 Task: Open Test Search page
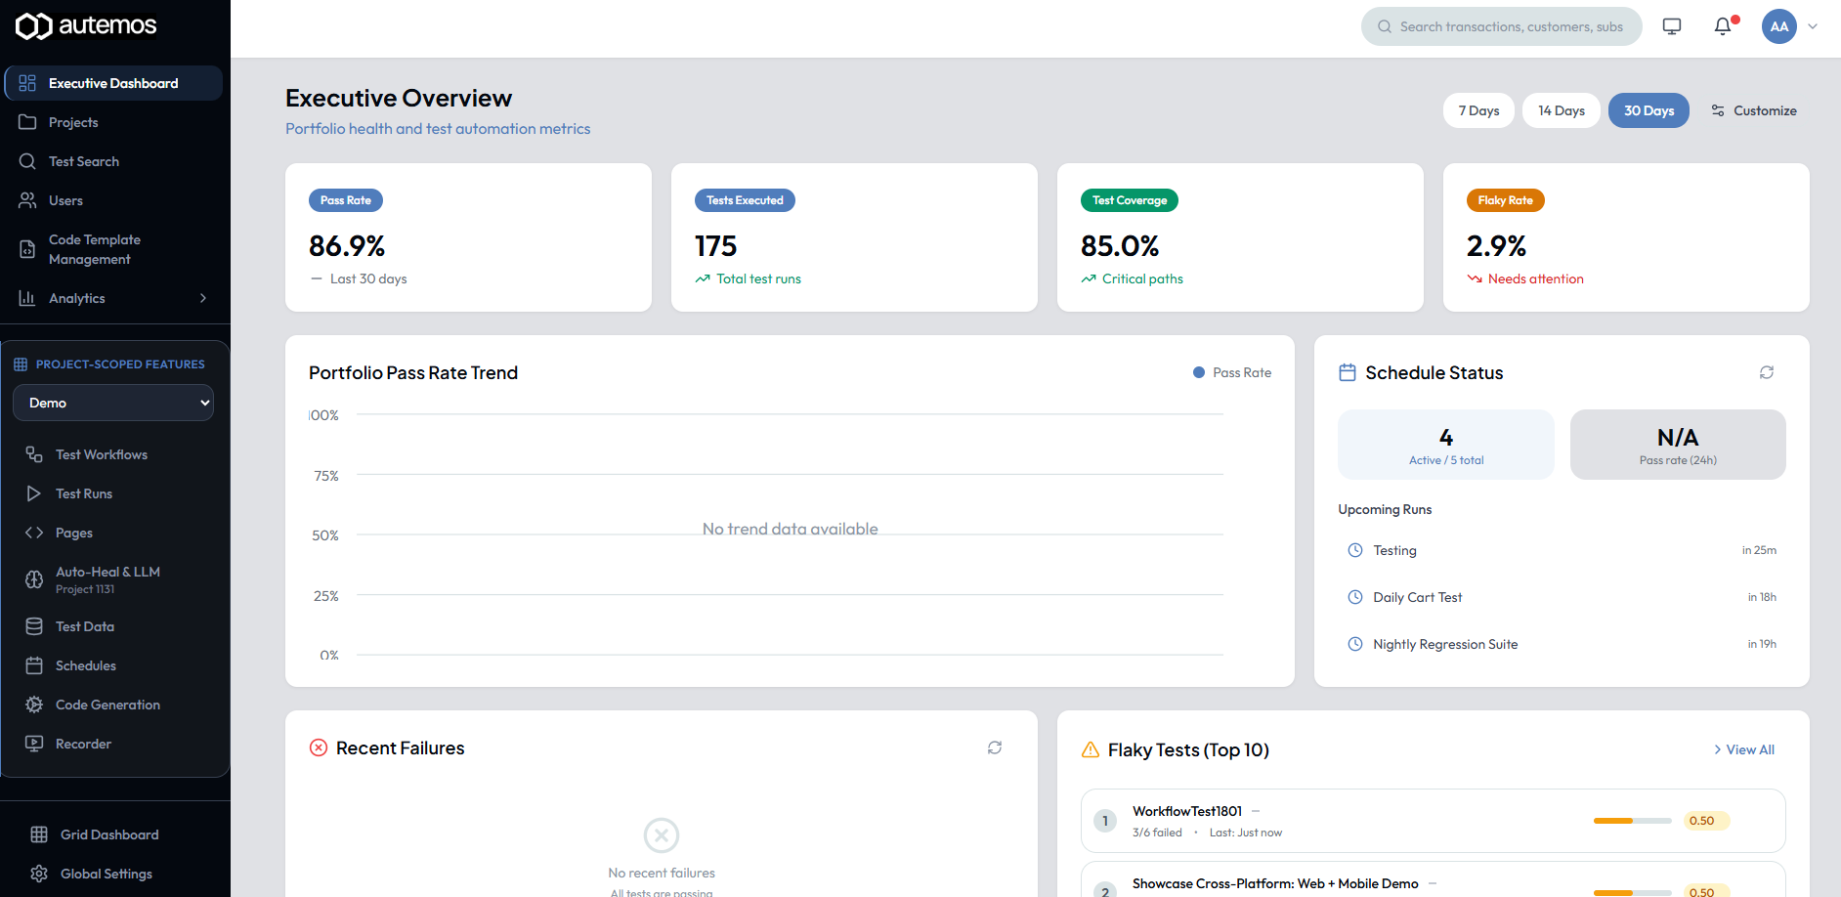[x=113, y=161]
